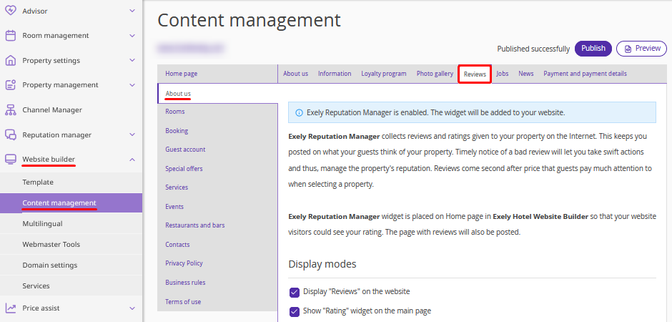Click the Display modes heading
Image resolution: width=672 pixels, height=322 pixels.
[x=322, y=264]
